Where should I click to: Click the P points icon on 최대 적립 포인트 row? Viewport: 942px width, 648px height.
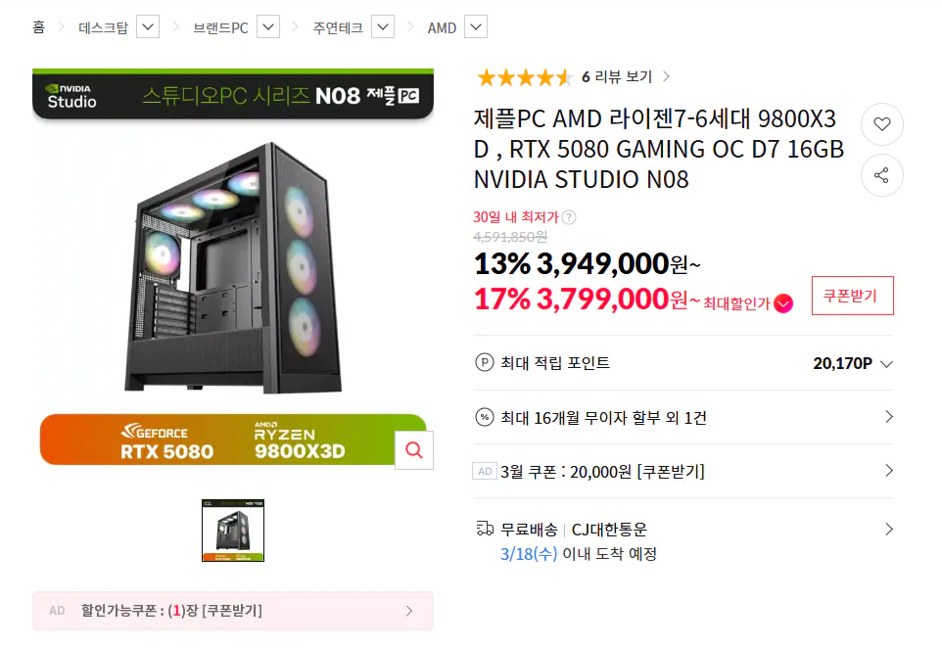click(x=484, y=362)
